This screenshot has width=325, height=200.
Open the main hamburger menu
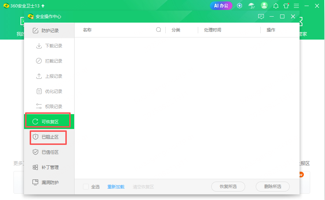(296, 6)
